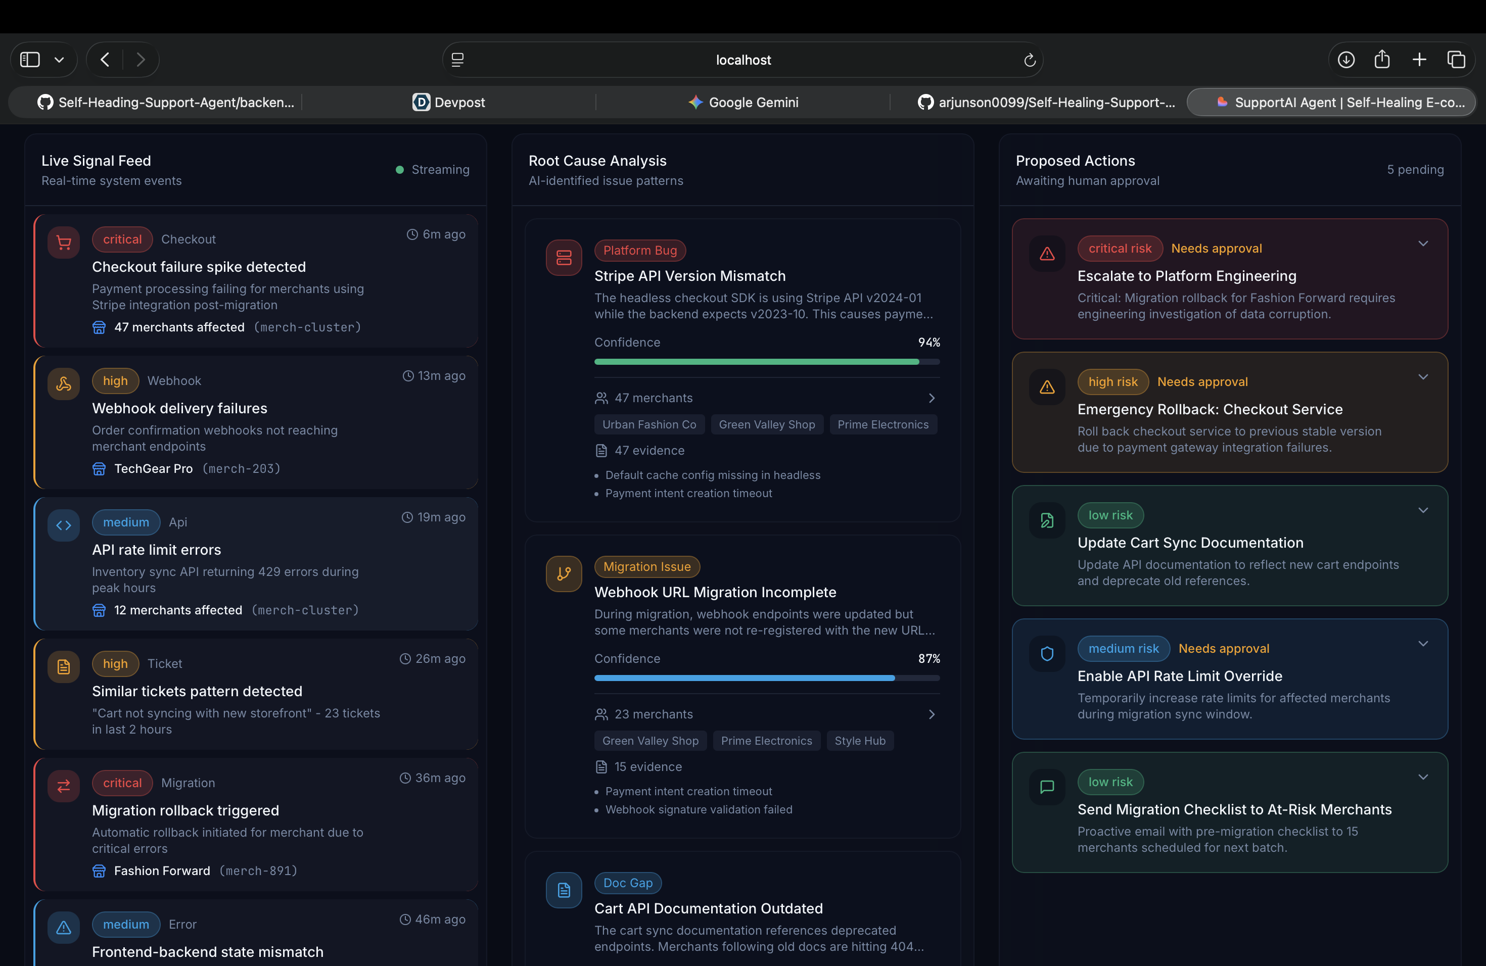Click the git branch icon on Webhook URL Migration
Viewport: 1486px width, 966px height.
tap(564, 573)
